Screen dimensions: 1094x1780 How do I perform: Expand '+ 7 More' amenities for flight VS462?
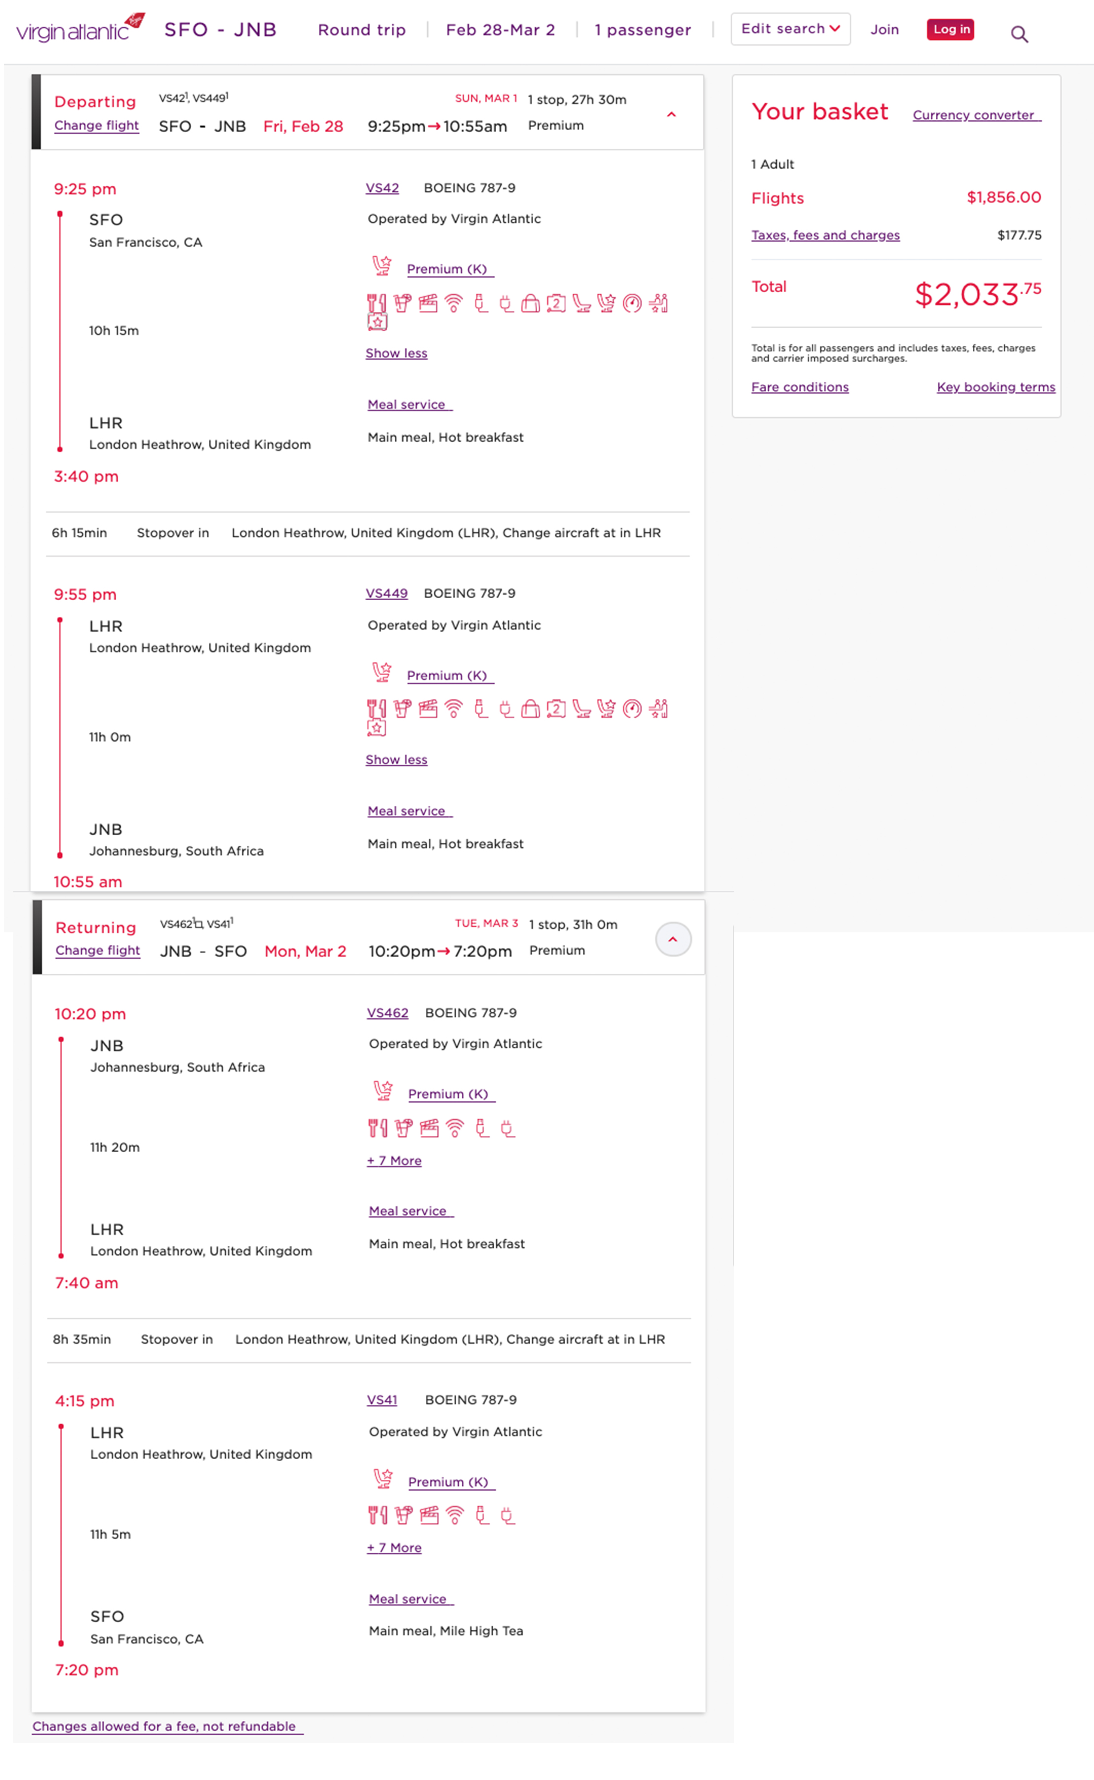click(394, 1161)
